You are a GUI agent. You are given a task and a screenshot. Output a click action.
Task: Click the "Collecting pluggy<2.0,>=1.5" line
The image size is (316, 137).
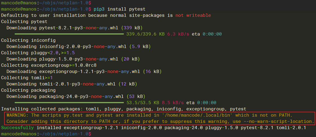click(x=38, y=53)
